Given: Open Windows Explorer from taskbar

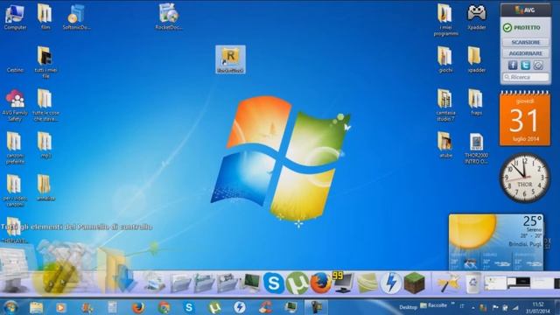Looking at the screenshot, I should click(36, 307).
